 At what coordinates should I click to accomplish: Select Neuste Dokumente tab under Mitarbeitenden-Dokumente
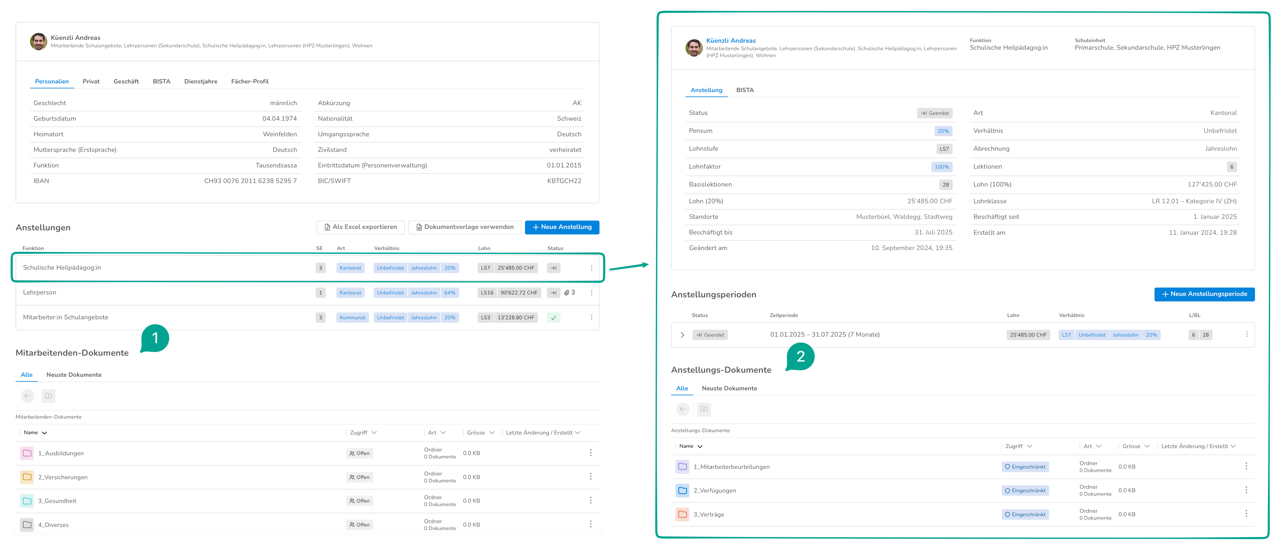(74, 375)
